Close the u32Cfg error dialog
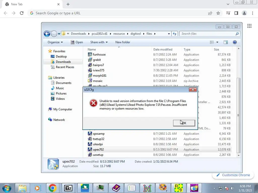Screen dimensions: 258x193 (x=193, y=90)
